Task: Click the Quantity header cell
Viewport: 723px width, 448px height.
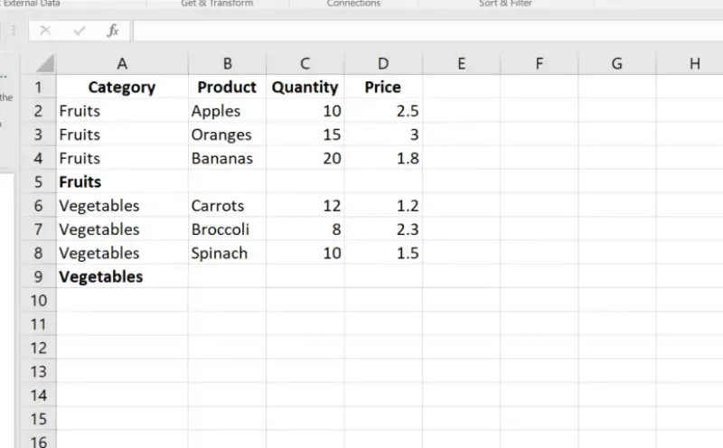Action: click(x=305, y=88)
